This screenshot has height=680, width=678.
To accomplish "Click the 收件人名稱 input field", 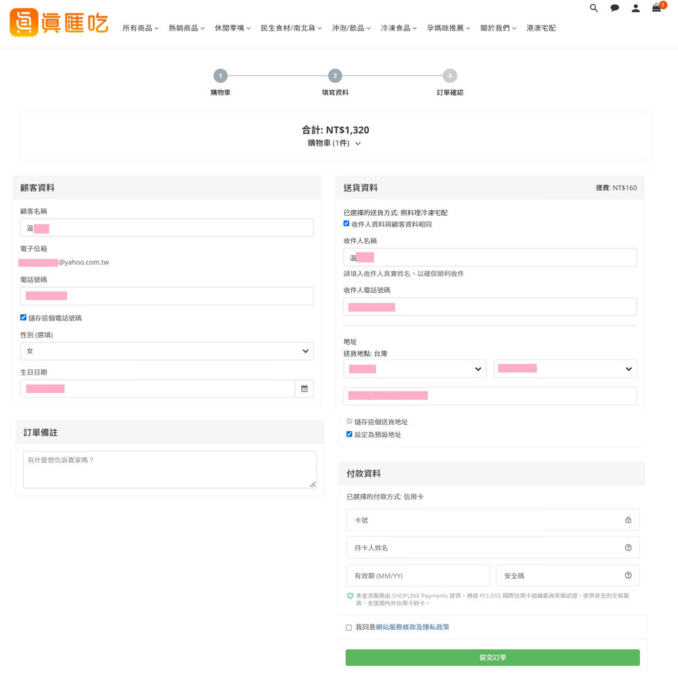I will [x=490, y=258].
